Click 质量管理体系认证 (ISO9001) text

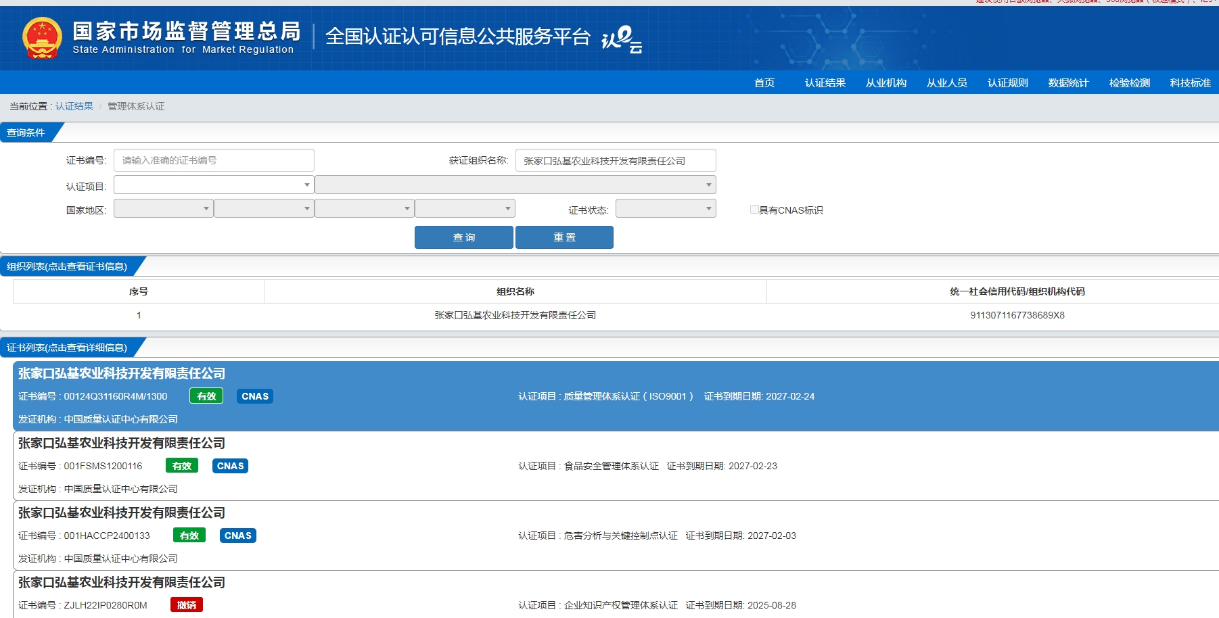[x=628, y=396]
